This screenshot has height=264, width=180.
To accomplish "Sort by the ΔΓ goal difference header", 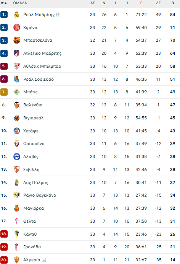I will point(158,3).
